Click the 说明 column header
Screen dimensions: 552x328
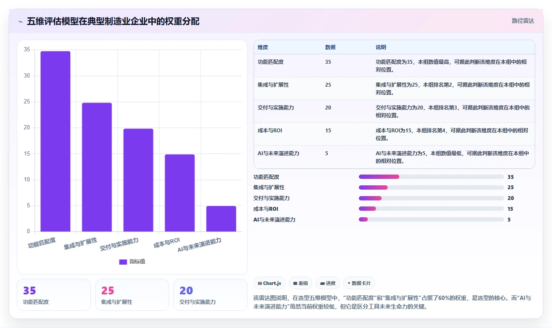(x=381, y=47)
